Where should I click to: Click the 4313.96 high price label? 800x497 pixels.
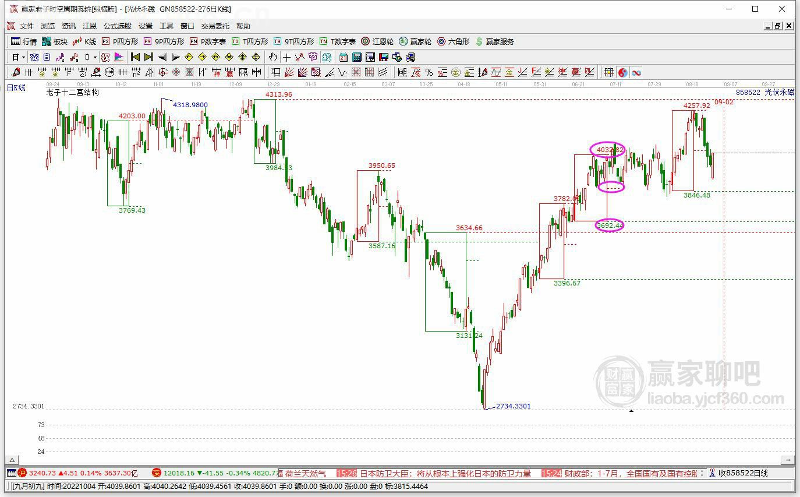[x=279, y=94]
